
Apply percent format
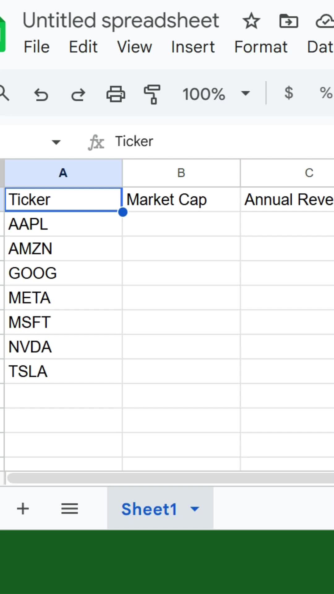pyautogui.click(x=326, y=93)
